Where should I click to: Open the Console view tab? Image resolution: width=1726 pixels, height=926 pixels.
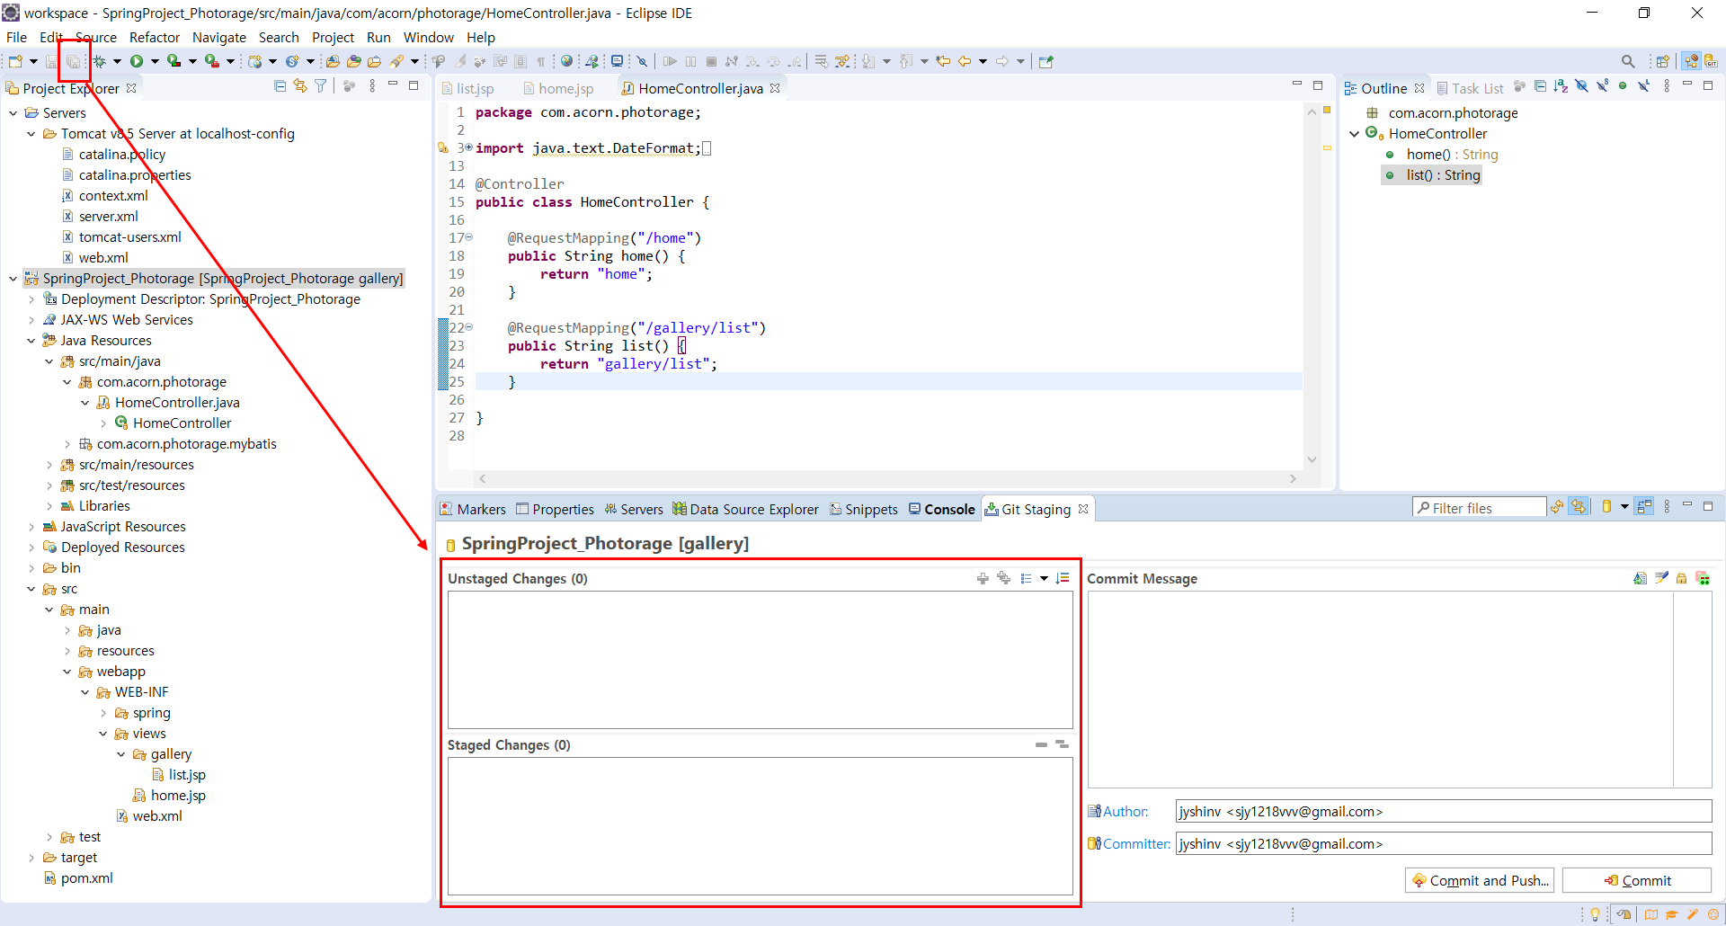[941, 509]
